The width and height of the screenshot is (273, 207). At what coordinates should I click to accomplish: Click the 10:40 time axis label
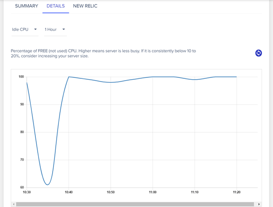[68, 192]
